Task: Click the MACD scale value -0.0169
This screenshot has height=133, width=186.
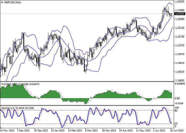Action: tap(179, 103)
